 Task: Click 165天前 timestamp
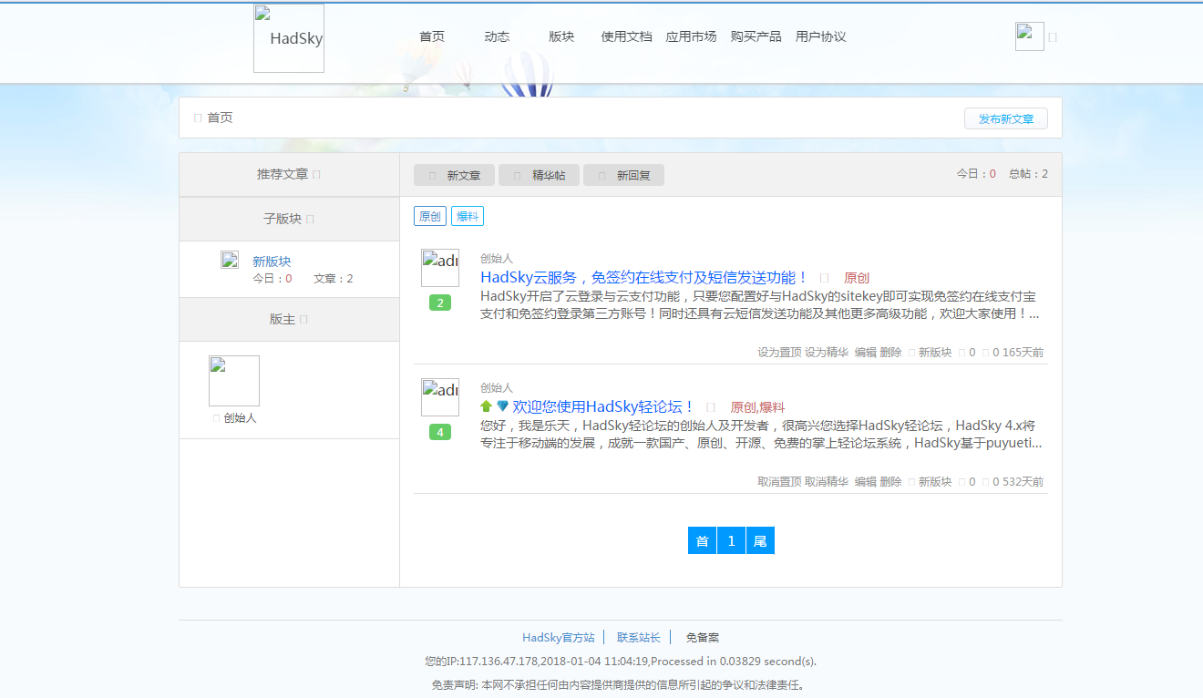[x=1023, y=353]
